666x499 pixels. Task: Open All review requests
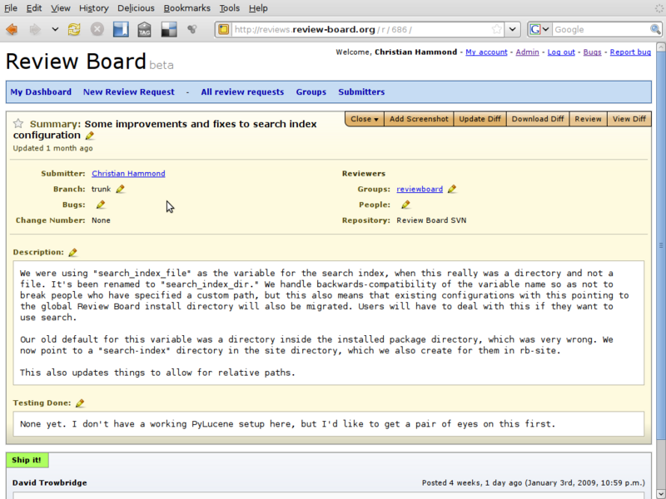coord(242,91)
